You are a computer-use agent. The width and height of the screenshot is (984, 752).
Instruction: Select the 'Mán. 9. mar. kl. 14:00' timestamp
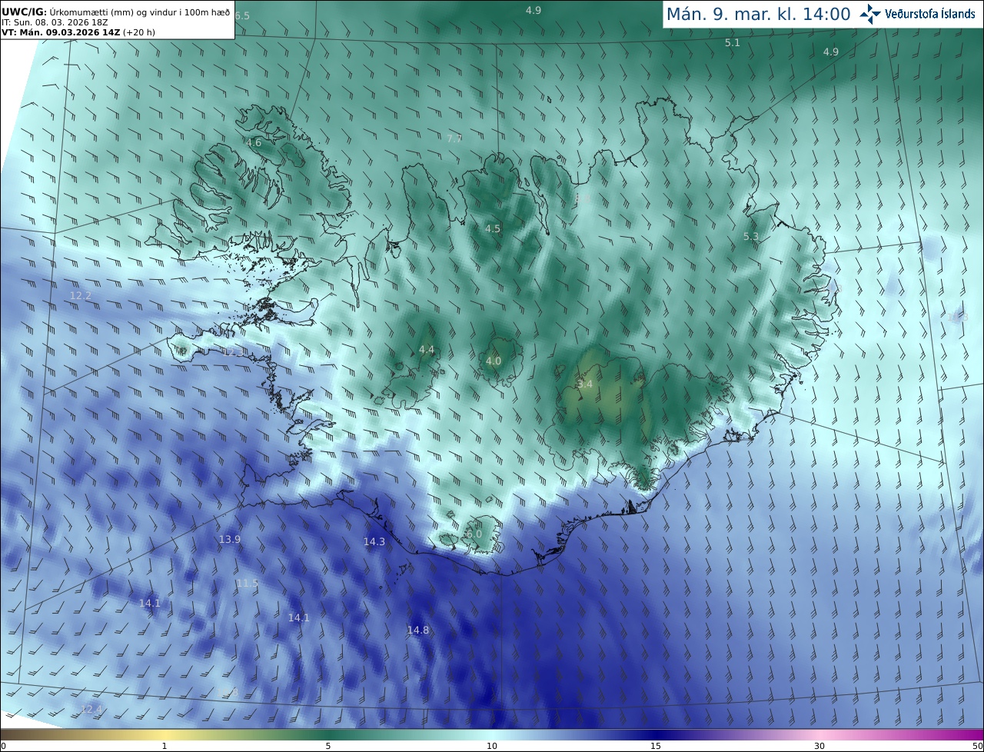(758, 14)
